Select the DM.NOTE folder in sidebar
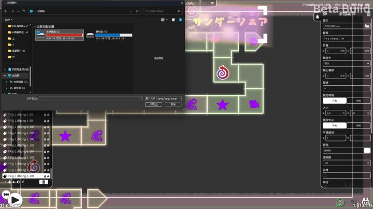 click(x=18, y=26)
